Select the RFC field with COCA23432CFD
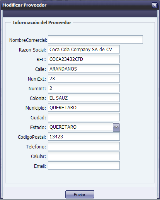The image size is (160, 200). [84, 59]
